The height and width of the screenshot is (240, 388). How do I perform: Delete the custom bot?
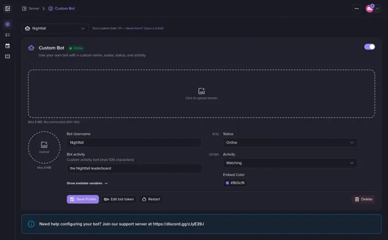(x=363, y=199)
